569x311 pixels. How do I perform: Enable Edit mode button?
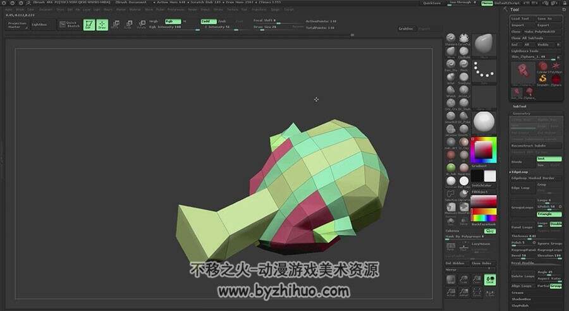(89, 25)
